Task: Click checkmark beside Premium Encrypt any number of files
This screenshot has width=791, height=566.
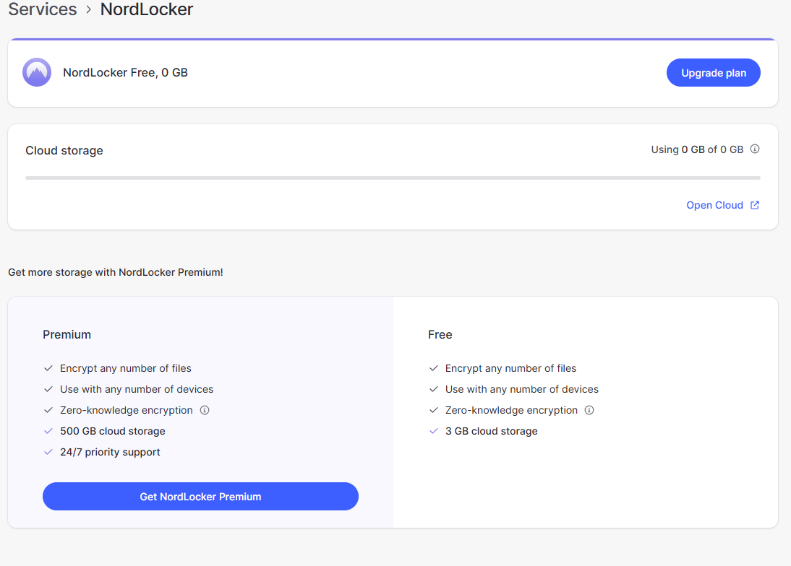Action: pos(48,368)
